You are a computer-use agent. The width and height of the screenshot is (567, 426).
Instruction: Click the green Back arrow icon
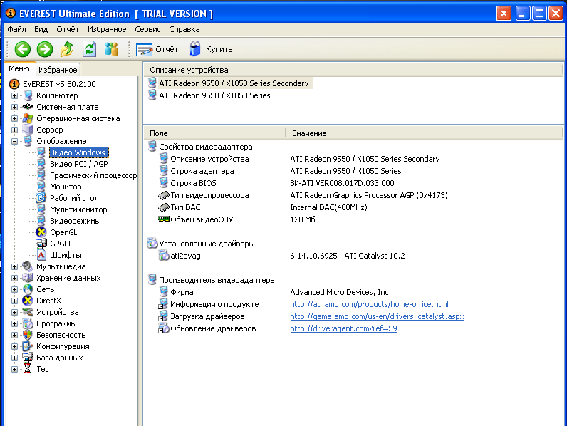click(x=23, y=49)
